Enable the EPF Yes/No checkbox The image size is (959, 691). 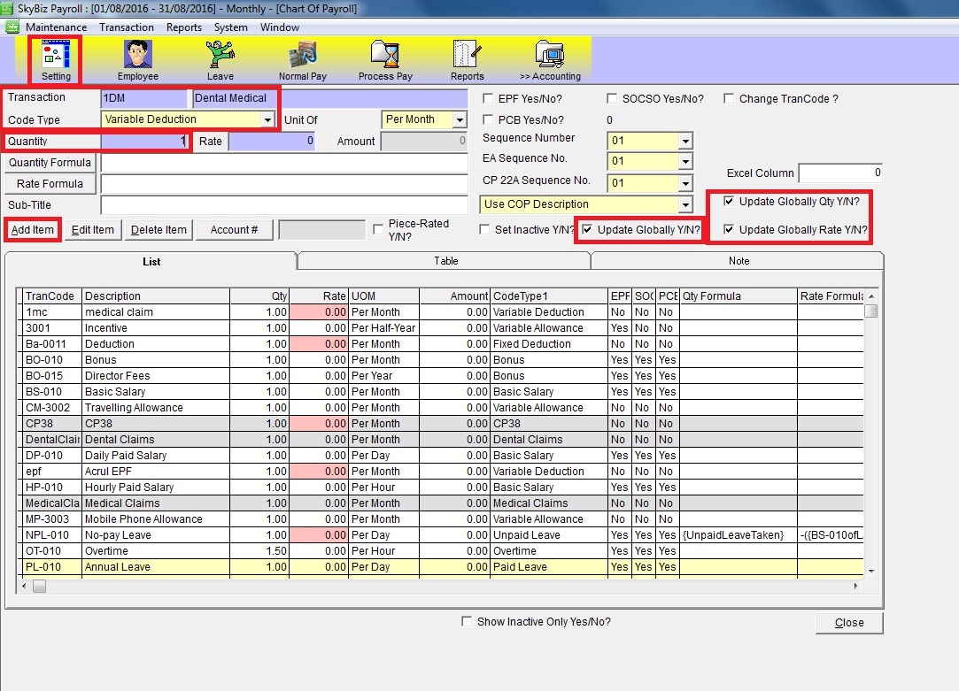click(x=488, y=99)
